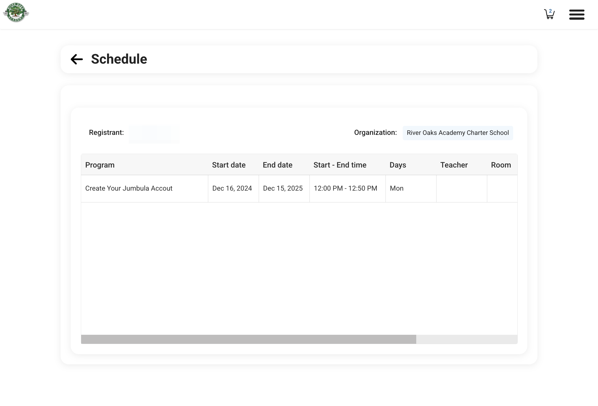
Task: Select the Create Your Jumbula Accout program cell
Action: 145,189
